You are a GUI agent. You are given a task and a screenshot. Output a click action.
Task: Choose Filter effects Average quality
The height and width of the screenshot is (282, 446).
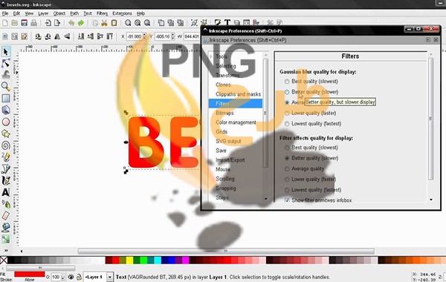coord(287,169)
